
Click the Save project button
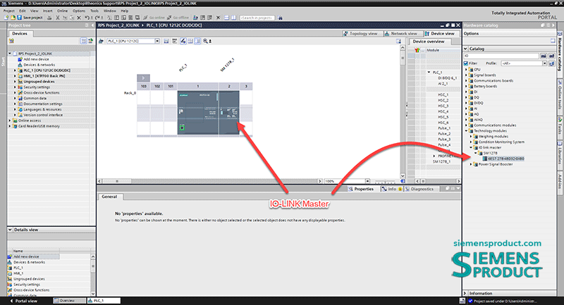pos(30,18)
